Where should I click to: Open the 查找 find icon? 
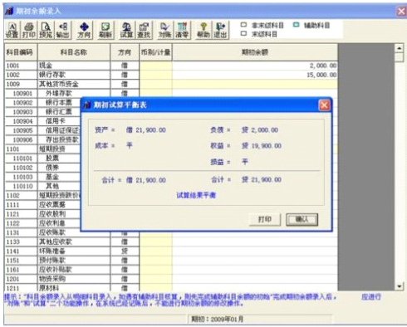tap(144, 30)
